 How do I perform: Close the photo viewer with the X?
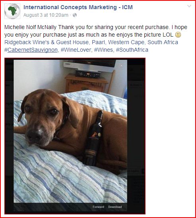[121, 66]
